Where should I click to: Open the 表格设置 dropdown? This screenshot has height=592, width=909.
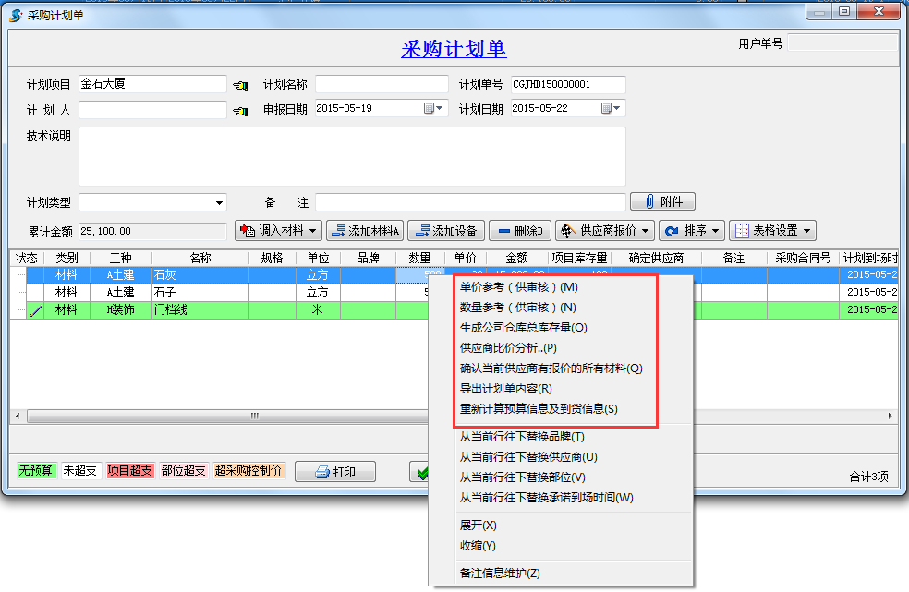pos(772,230)
